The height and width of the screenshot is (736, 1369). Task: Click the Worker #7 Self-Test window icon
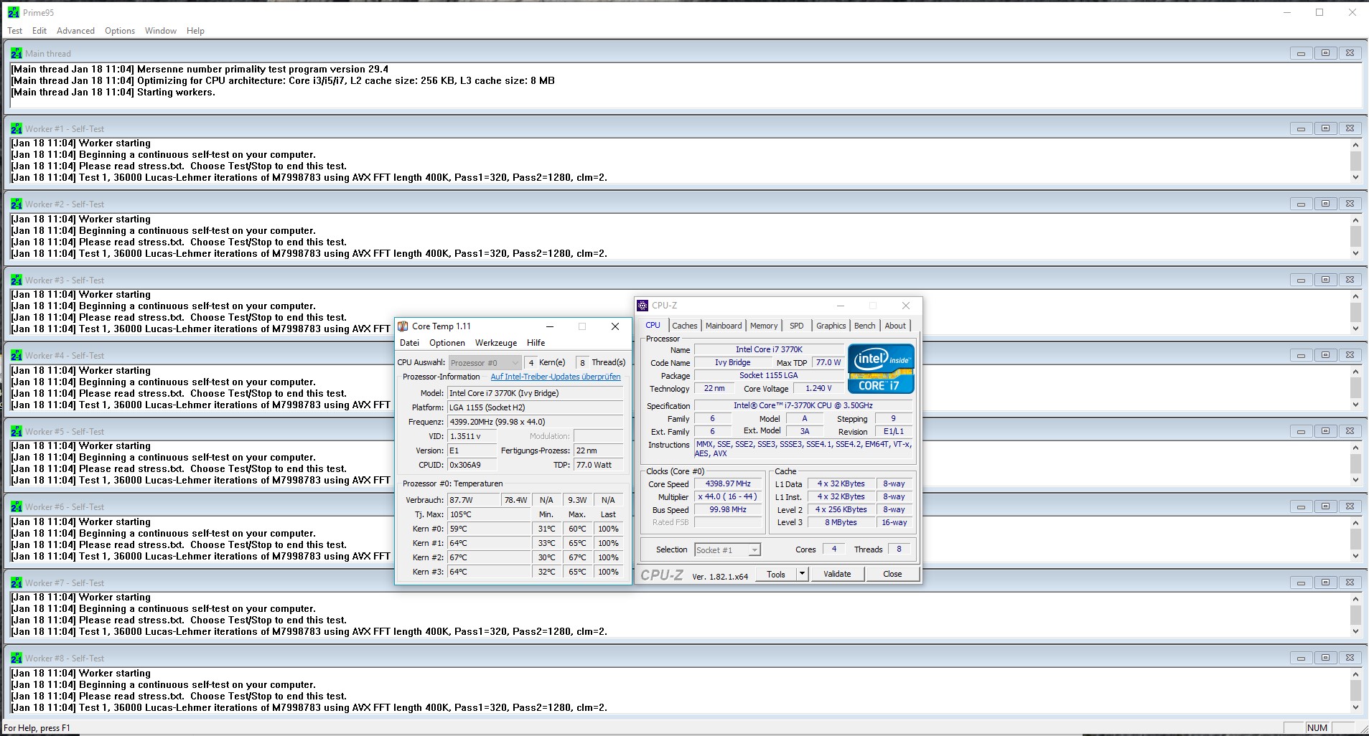(x=17, y=582)
